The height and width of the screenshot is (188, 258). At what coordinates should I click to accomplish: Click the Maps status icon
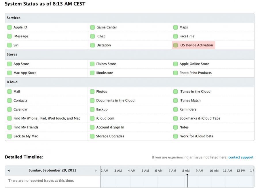pos(175,27)
